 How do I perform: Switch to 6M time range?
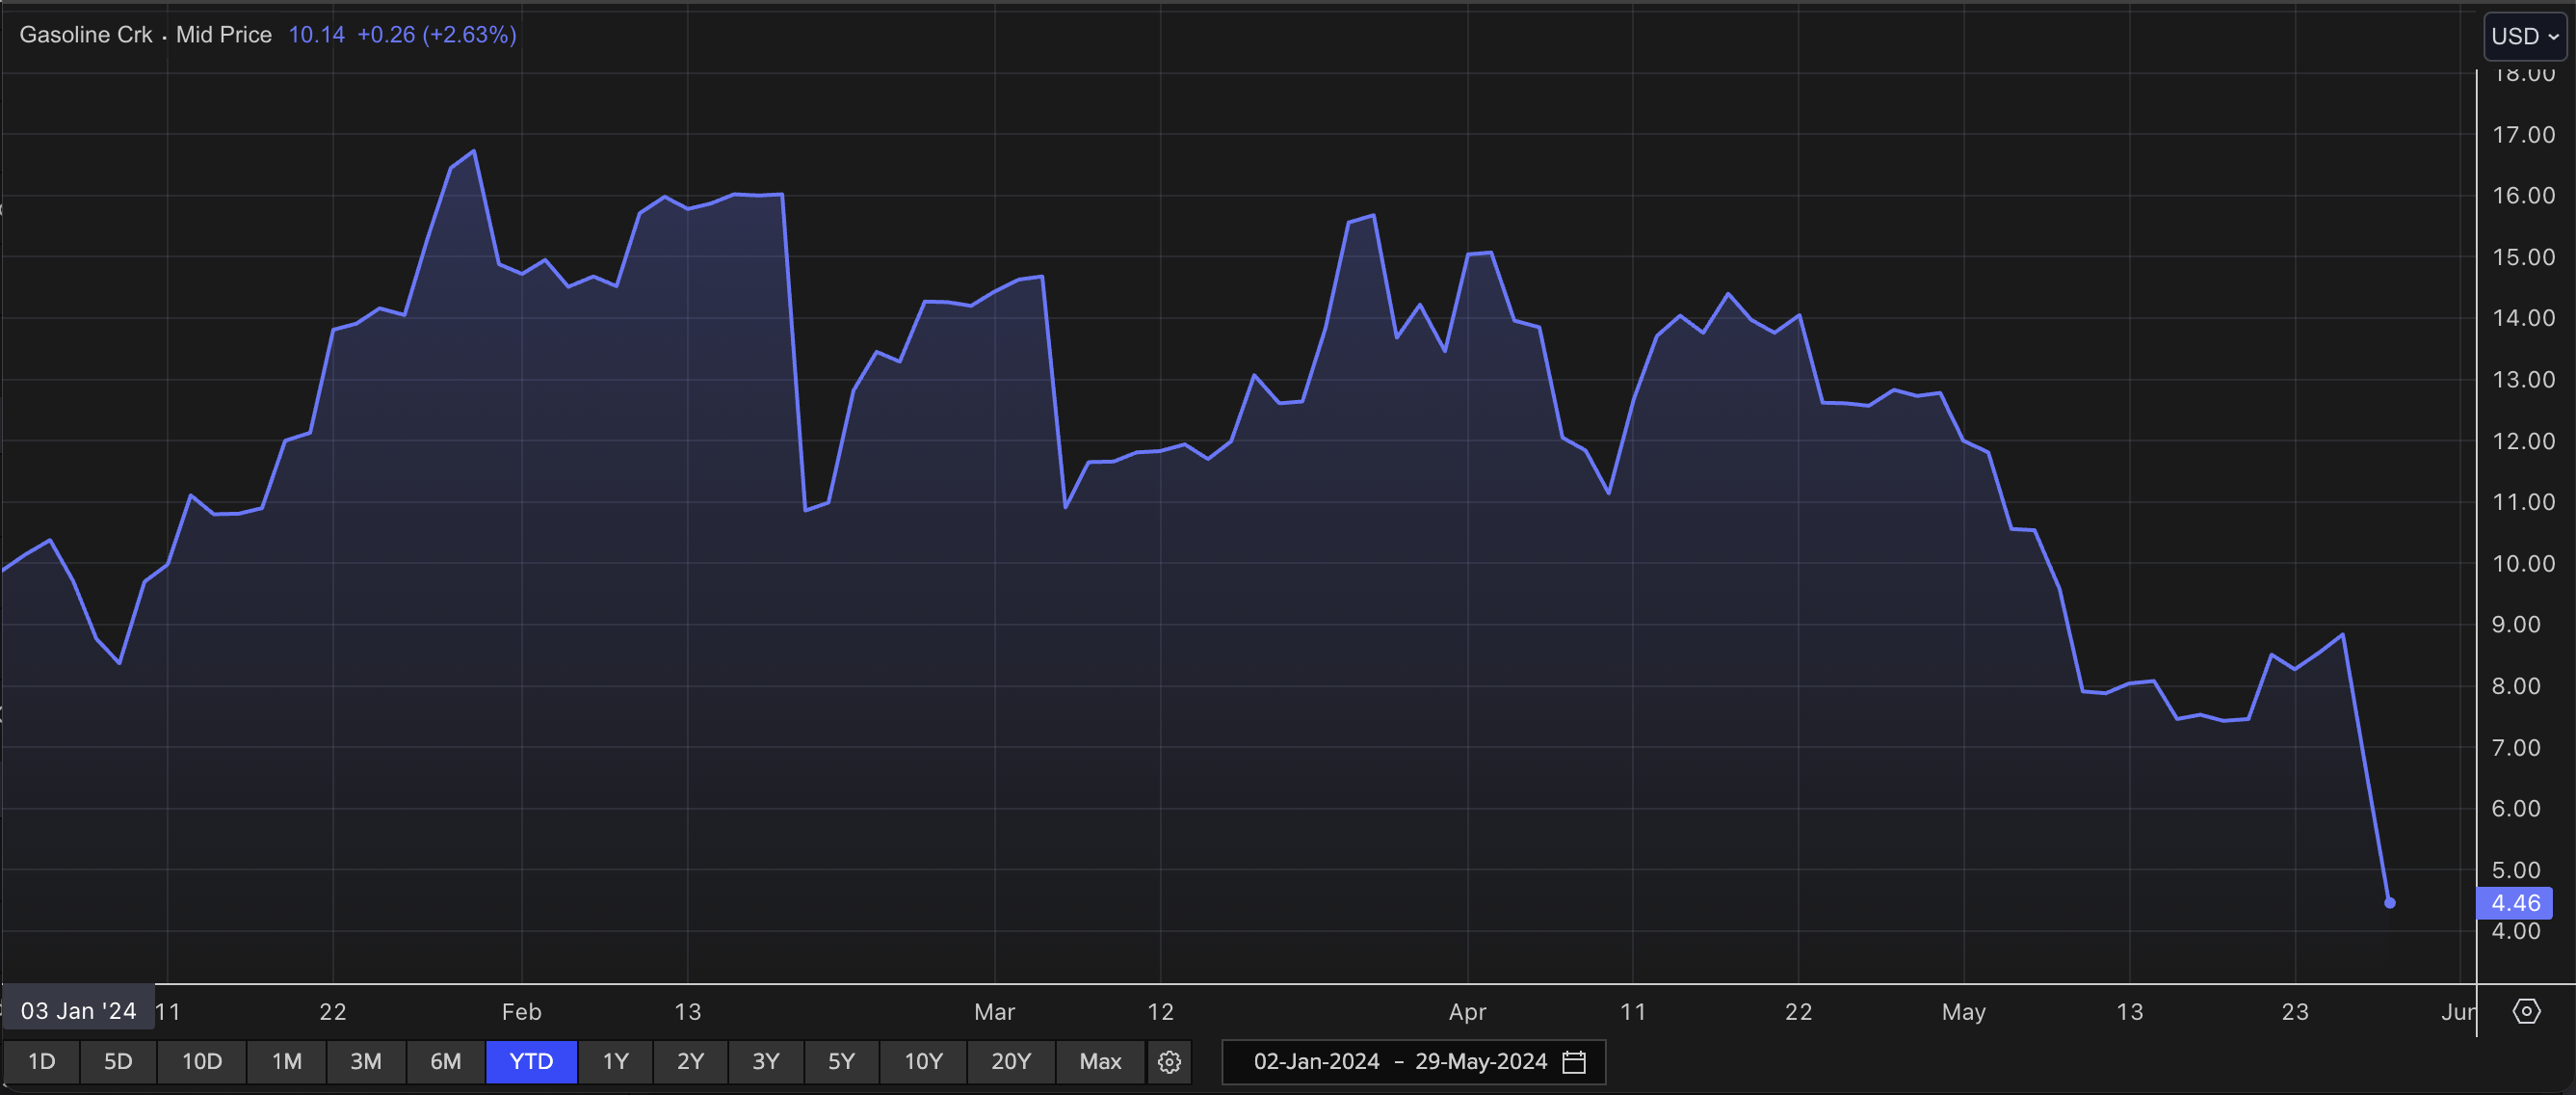point(446,1062)
